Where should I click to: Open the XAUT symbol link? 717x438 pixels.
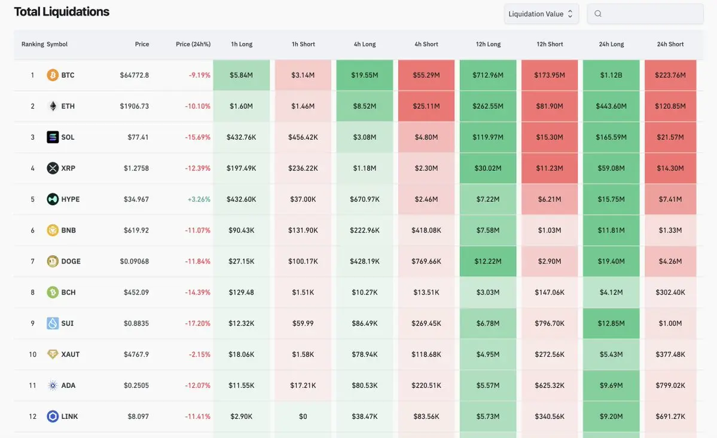70,354
